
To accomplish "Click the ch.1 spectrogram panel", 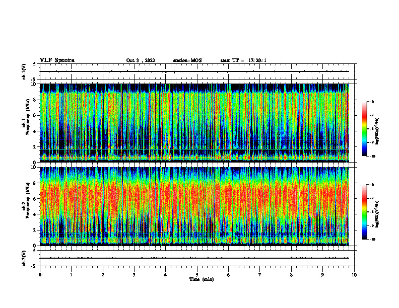I will click(x=194, y=123).
